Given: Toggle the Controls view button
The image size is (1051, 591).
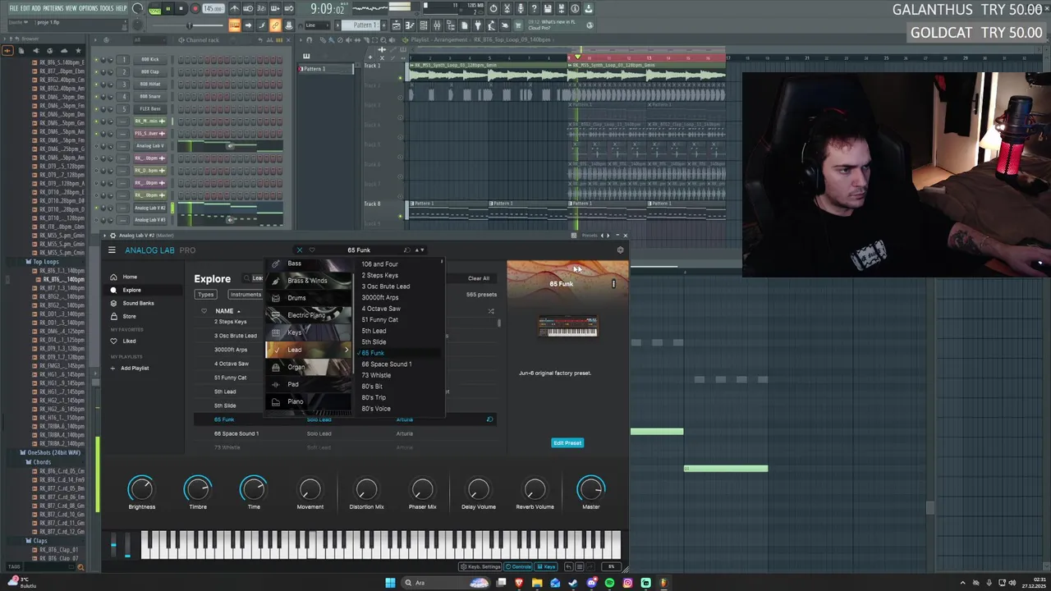Looking at the screenshot, I should pyautogui.click(x=518, y=566).
